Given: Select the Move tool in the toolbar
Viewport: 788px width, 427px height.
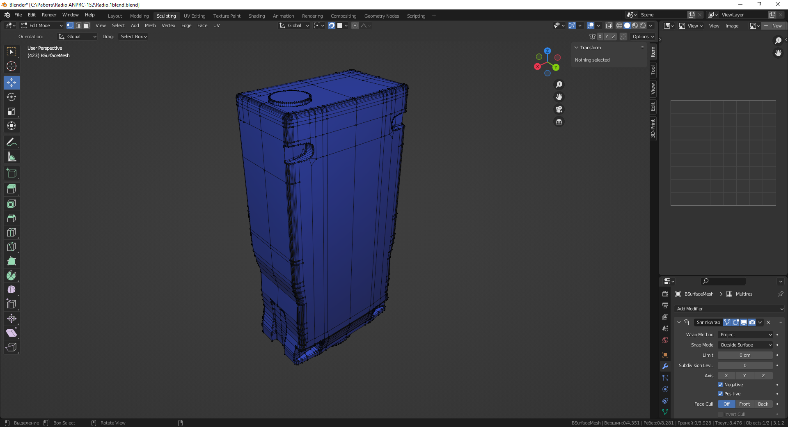Looking at the screenshot, I should [11, 83].
